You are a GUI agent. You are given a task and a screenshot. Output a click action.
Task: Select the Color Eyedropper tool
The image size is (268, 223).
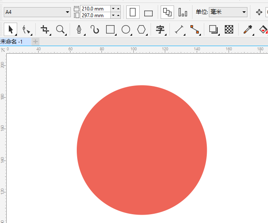click(x=247, y=29)
